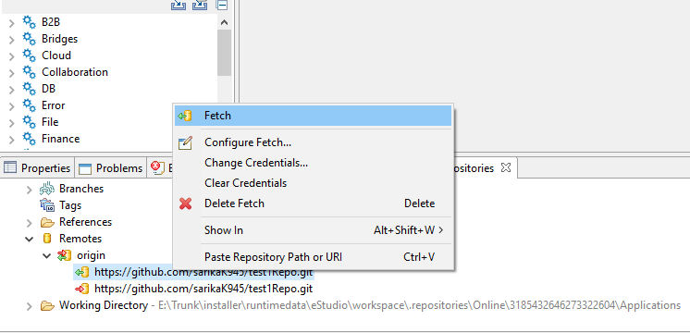Select the push URL red arrow icon
The width and height of the screenshot is (690, 333).
pos(81,289)
